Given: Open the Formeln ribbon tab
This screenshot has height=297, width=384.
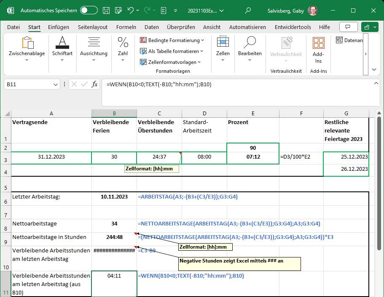Looking at the screenshot, I should [126, 27].
